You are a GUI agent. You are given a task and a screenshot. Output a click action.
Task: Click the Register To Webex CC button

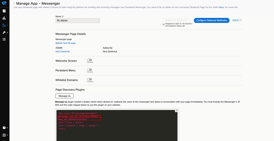(176, 20)
